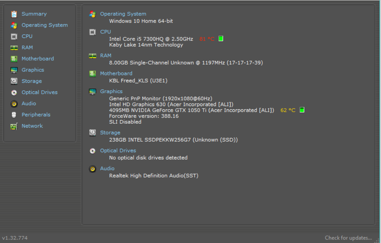Click Check for updates... in status bar

348,238
